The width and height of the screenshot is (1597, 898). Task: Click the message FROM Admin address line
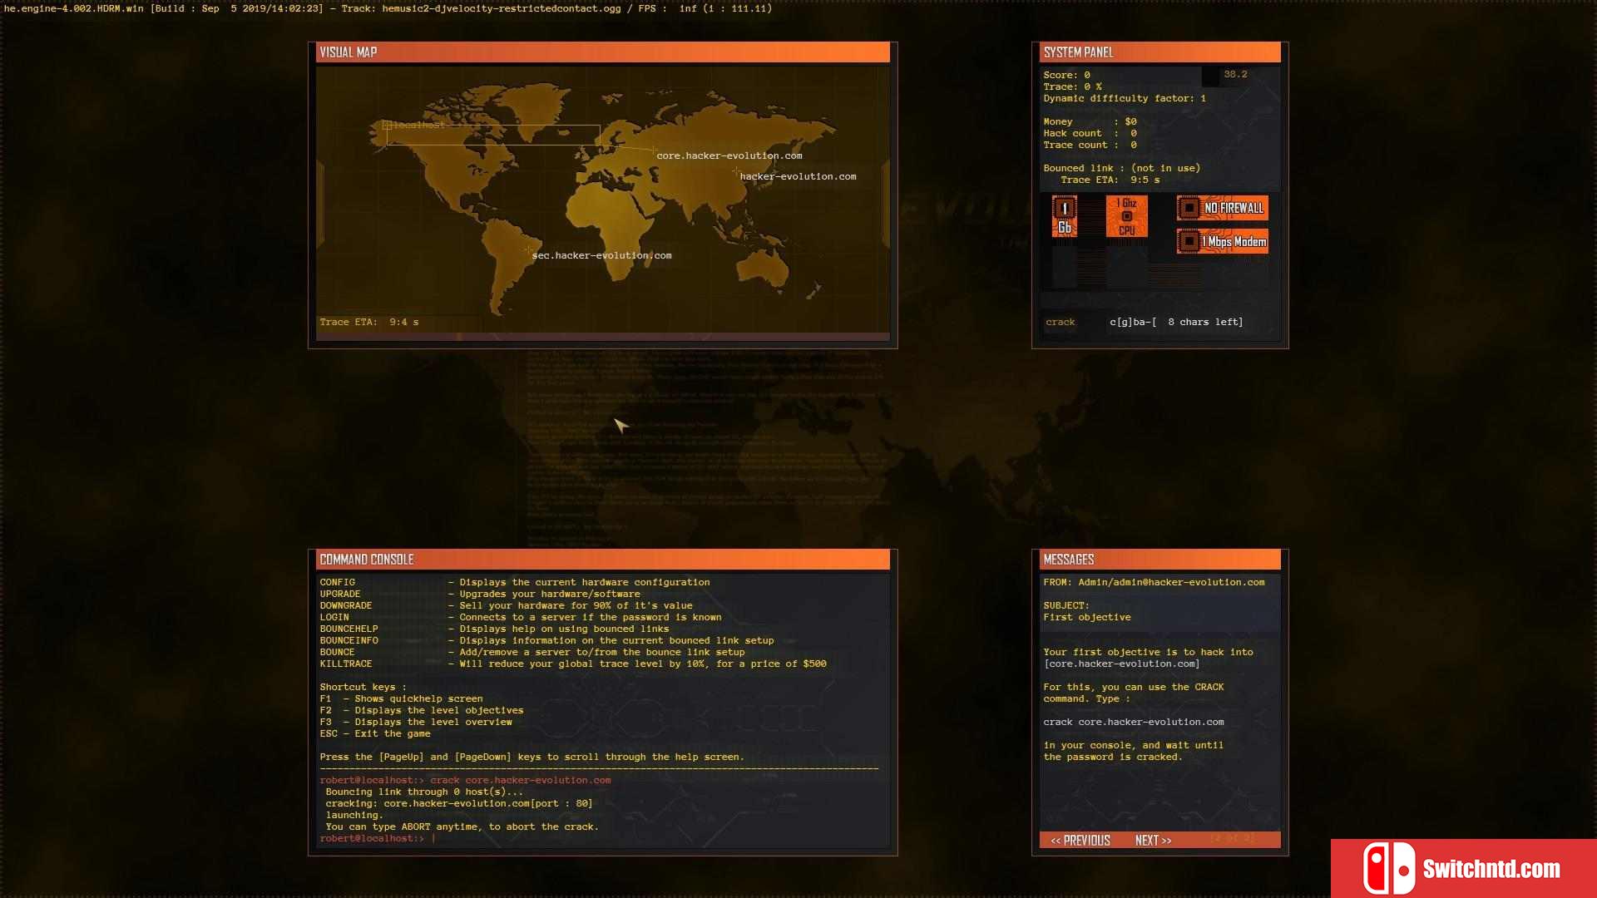pyautogui.click(x=1154, y=582)
